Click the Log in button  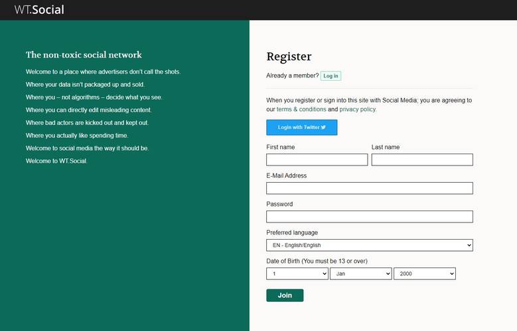point(331,76)
